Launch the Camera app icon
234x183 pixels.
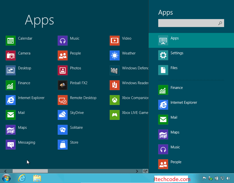pos(11,55)
